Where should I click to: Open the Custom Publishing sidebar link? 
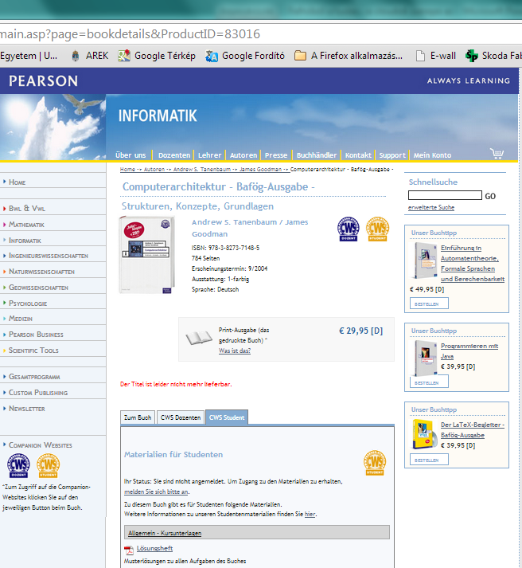click(x=38, y=393)
